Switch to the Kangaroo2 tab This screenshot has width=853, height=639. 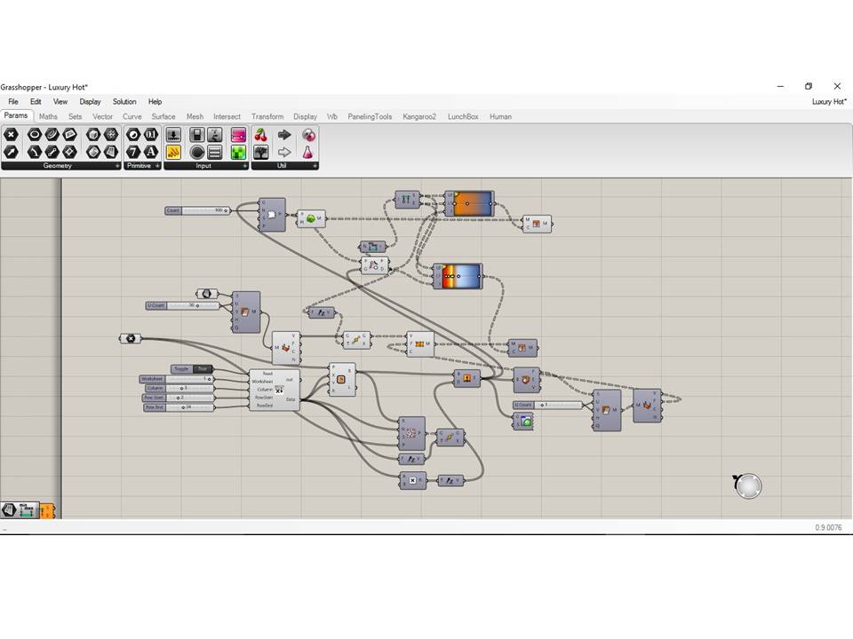[419, 116]
